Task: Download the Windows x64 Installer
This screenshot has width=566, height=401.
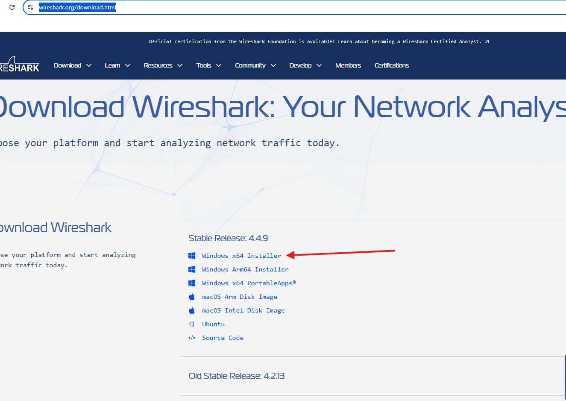Action: 241,256
